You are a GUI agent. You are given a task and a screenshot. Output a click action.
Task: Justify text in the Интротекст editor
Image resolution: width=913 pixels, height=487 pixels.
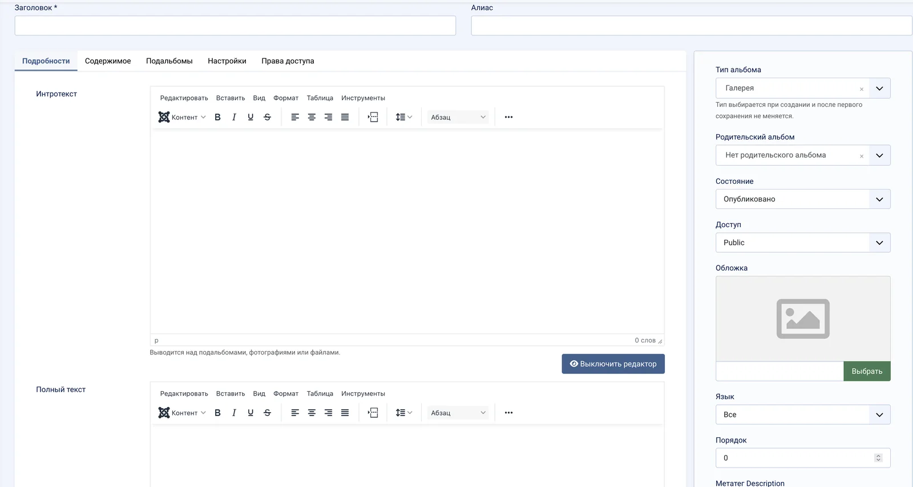[345, 117]
